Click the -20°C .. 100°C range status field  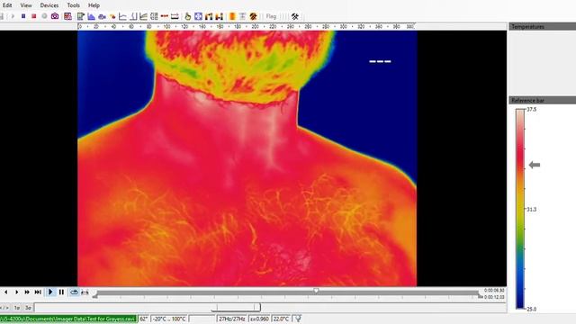pyautogui.click(x=168, y=319)
